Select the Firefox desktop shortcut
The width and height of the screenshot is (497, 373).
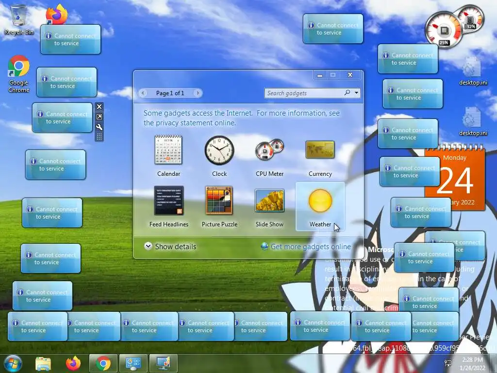pos(56,14)
